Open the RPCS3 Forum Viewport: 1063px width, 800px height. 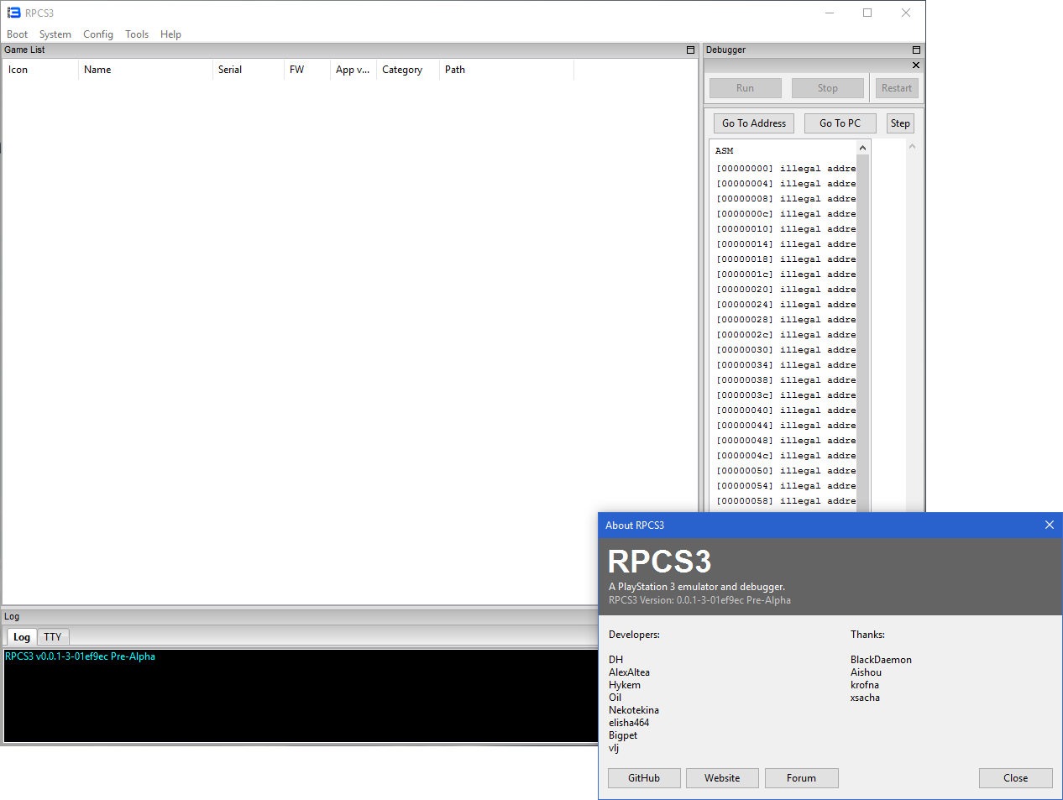[801, 777]
